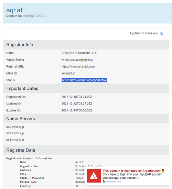This screenshot has height=189, width=172.
Task: Click the referral URL https://www.aryanict.com
Action: [x=78, y=67]
